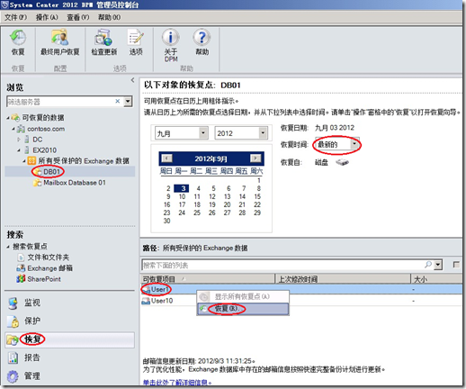The image size is (466, 389).
Task: Choose 显示所有恢复点(A) context entry
Action: coord(243,296)
